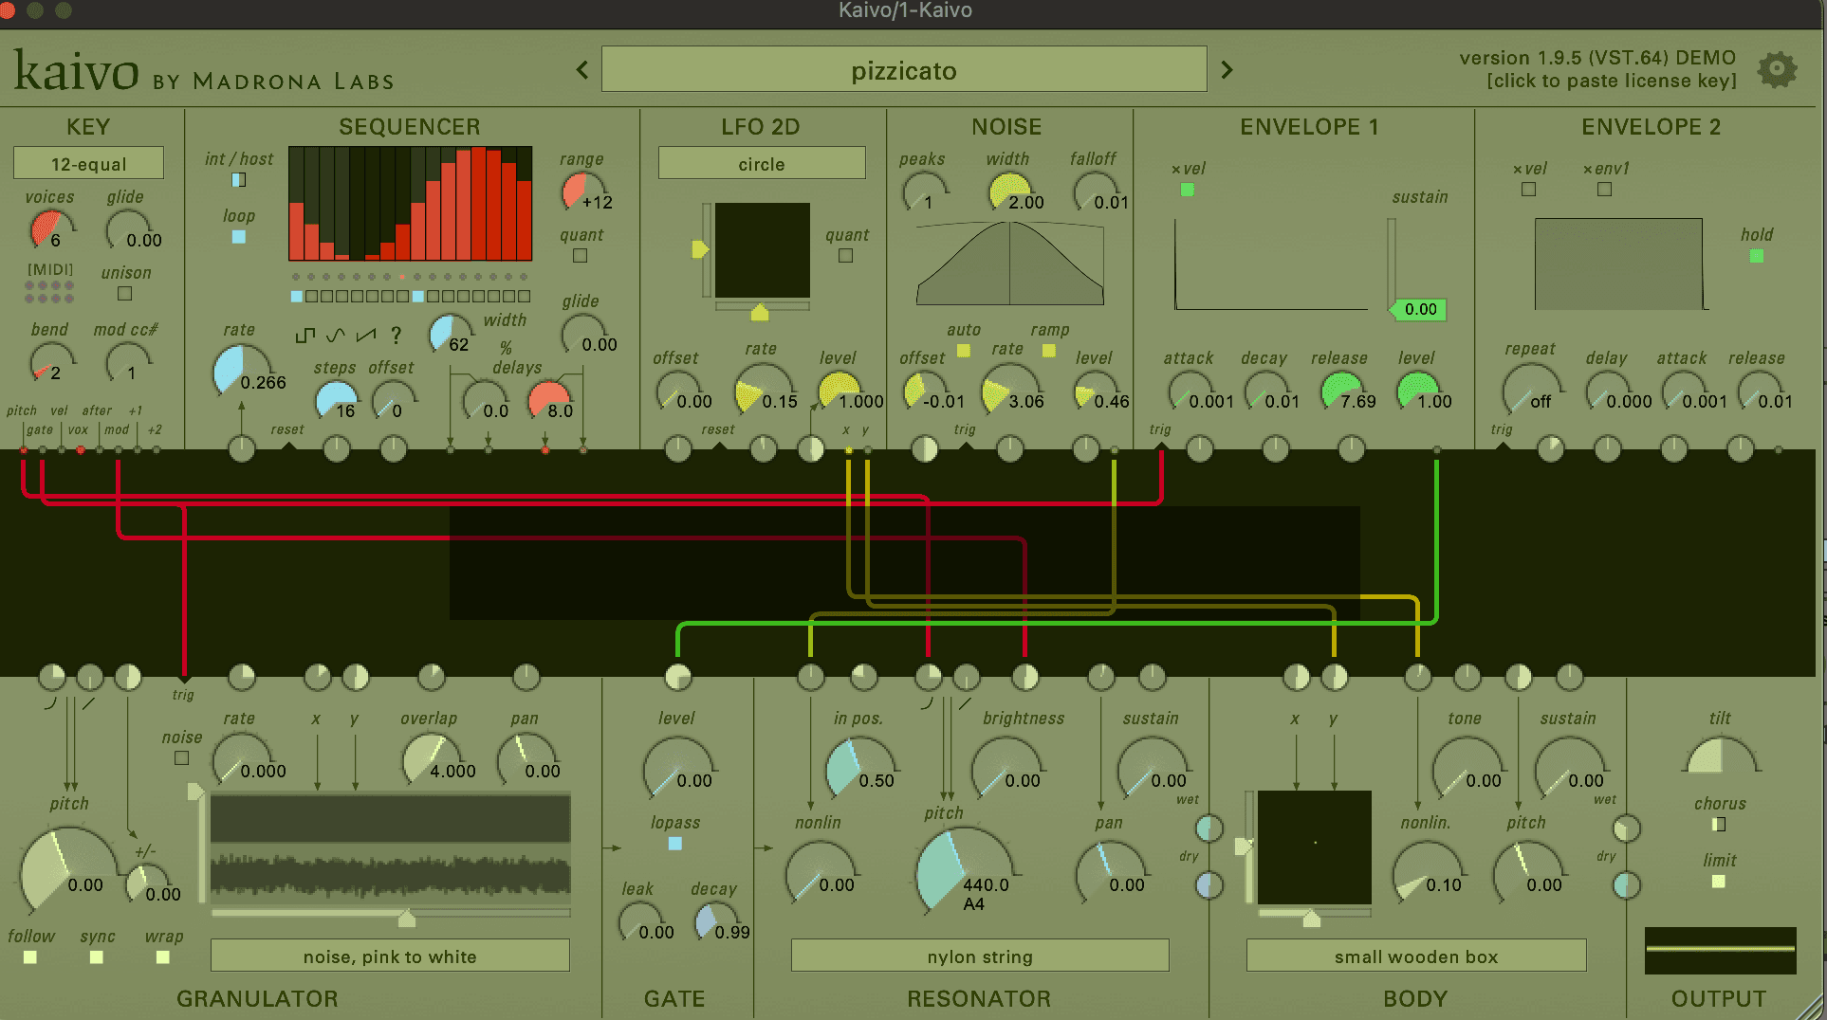Image resolution: width=1827 pixels, height=1020 pixels.
Task: Click the paste license key link
Action: 1612,81
